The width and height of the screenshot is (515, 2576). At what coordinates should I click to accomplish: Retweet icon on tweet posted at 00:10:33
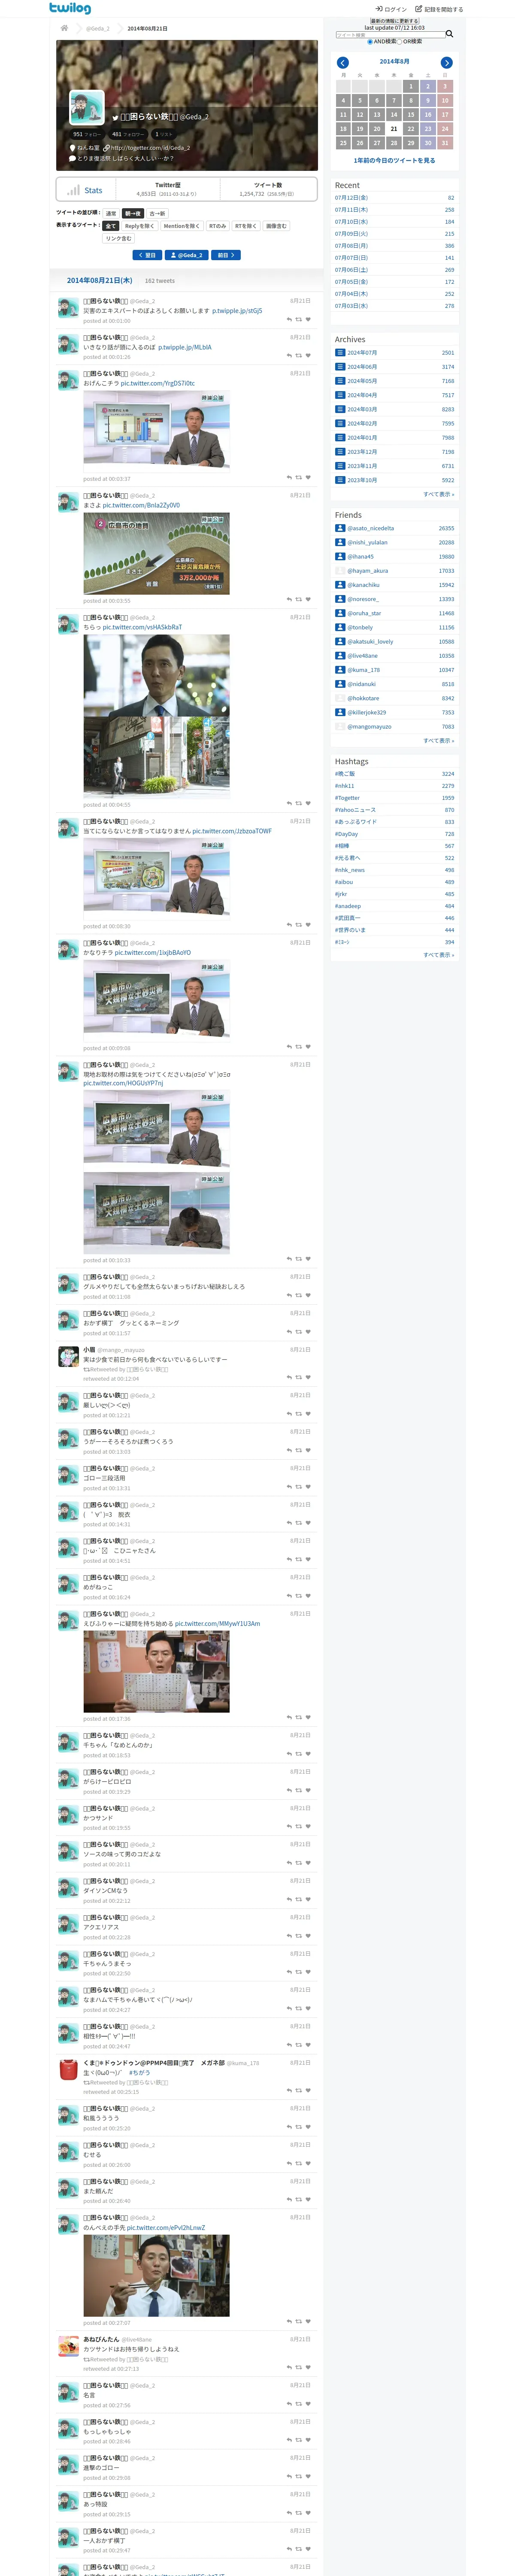(x=299, y=1259)
